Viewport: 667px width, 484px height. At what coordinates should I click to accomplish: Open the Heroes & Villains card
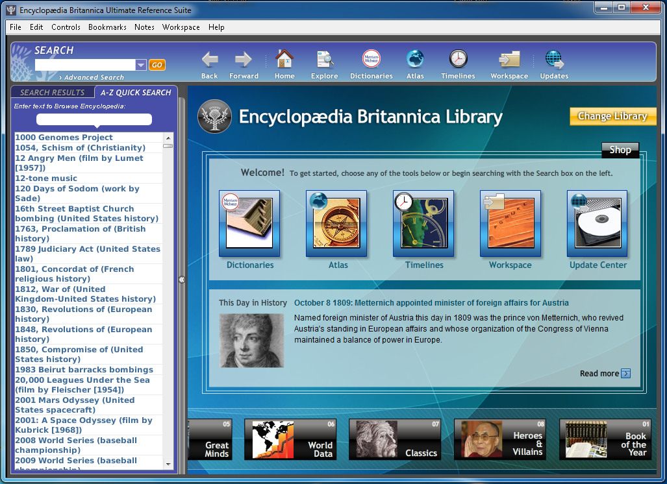[500, 439]
